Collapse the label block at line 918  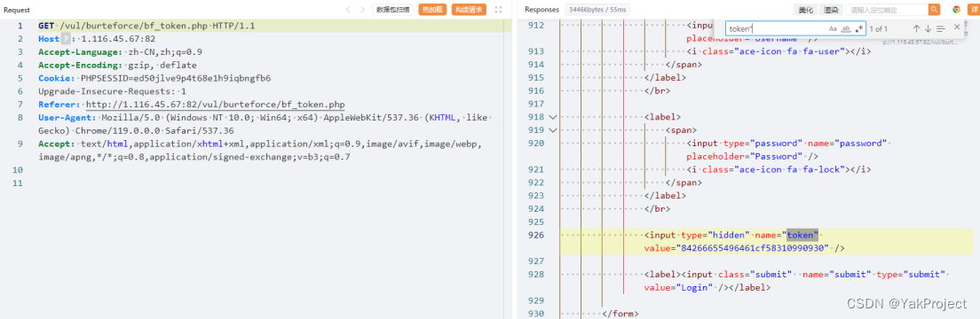pos(552,117)
